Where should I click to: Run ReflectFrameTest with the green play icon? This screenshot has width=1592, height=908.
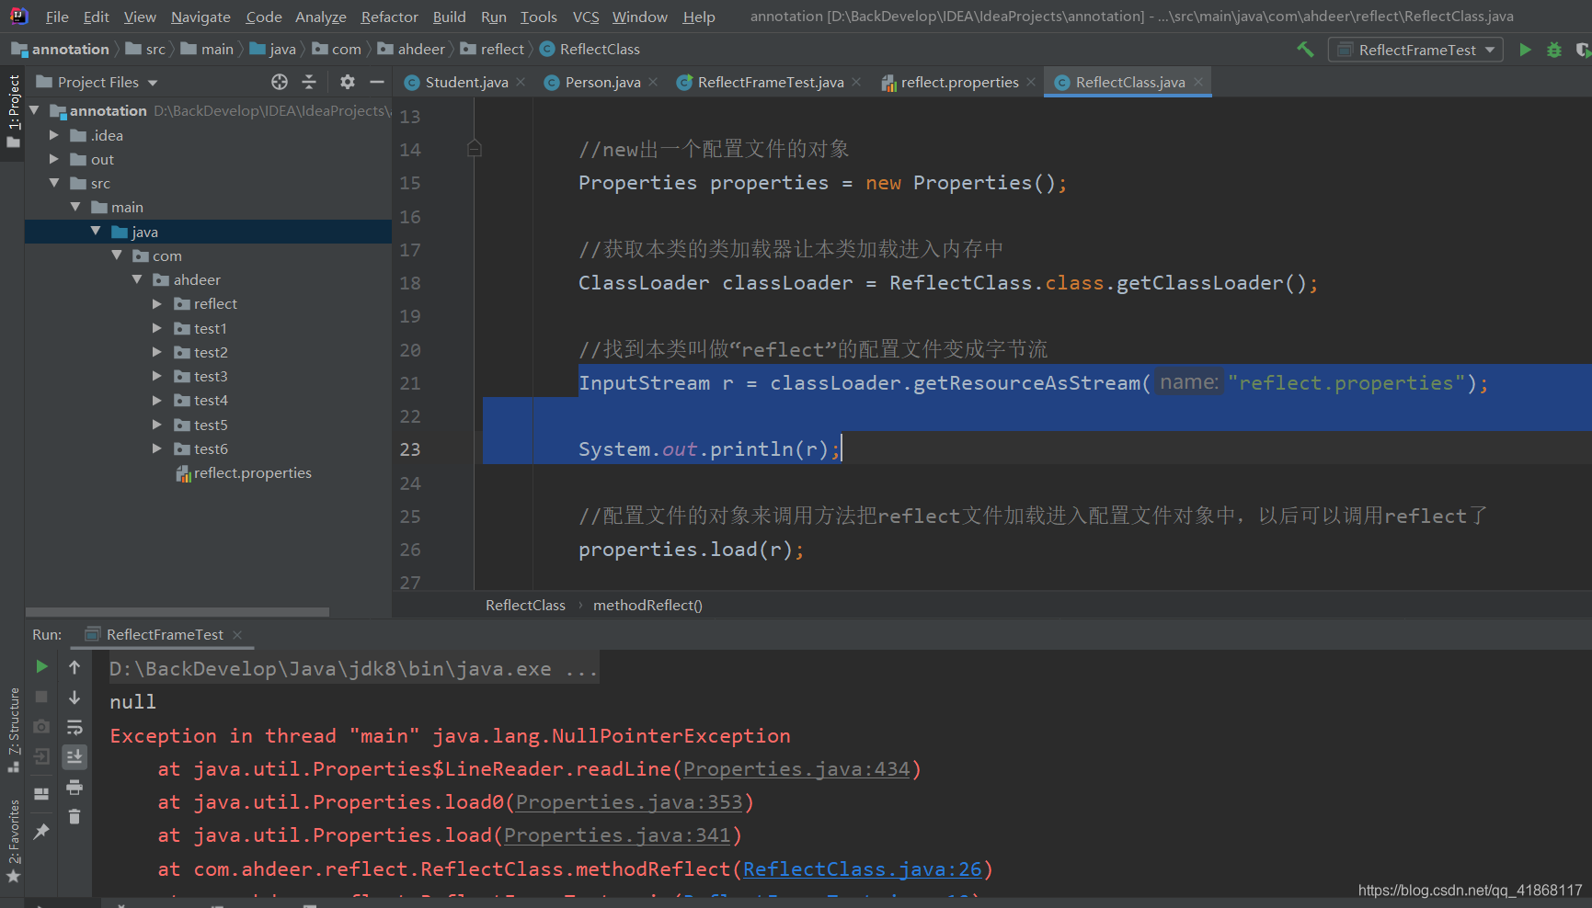pos(1525,50)
